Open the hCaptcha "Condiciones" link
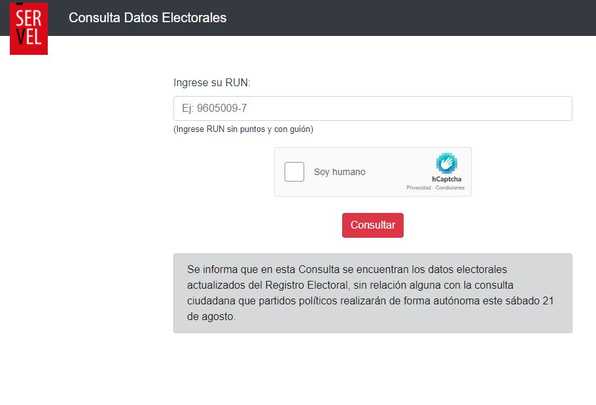Viewport: 596px width, 405px height. [x=451, y=188]
